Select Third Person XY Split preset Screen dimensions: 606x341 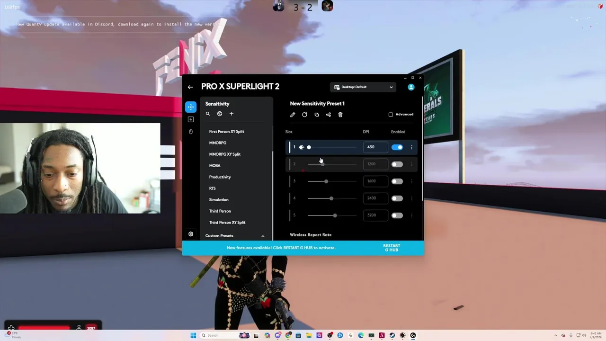tap(227, 223)
